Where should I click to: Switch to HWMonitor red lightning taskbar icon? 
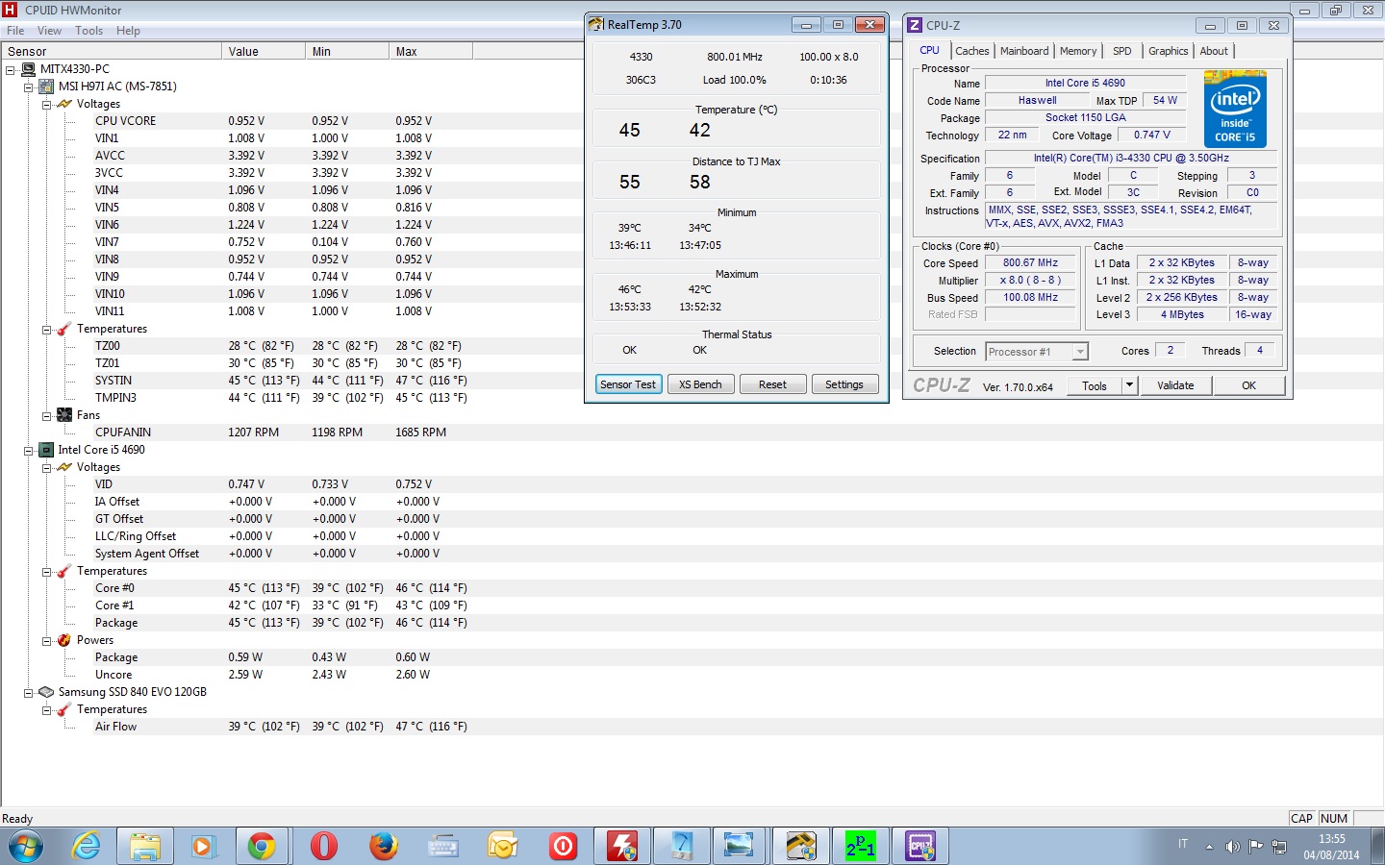point(622,846)
